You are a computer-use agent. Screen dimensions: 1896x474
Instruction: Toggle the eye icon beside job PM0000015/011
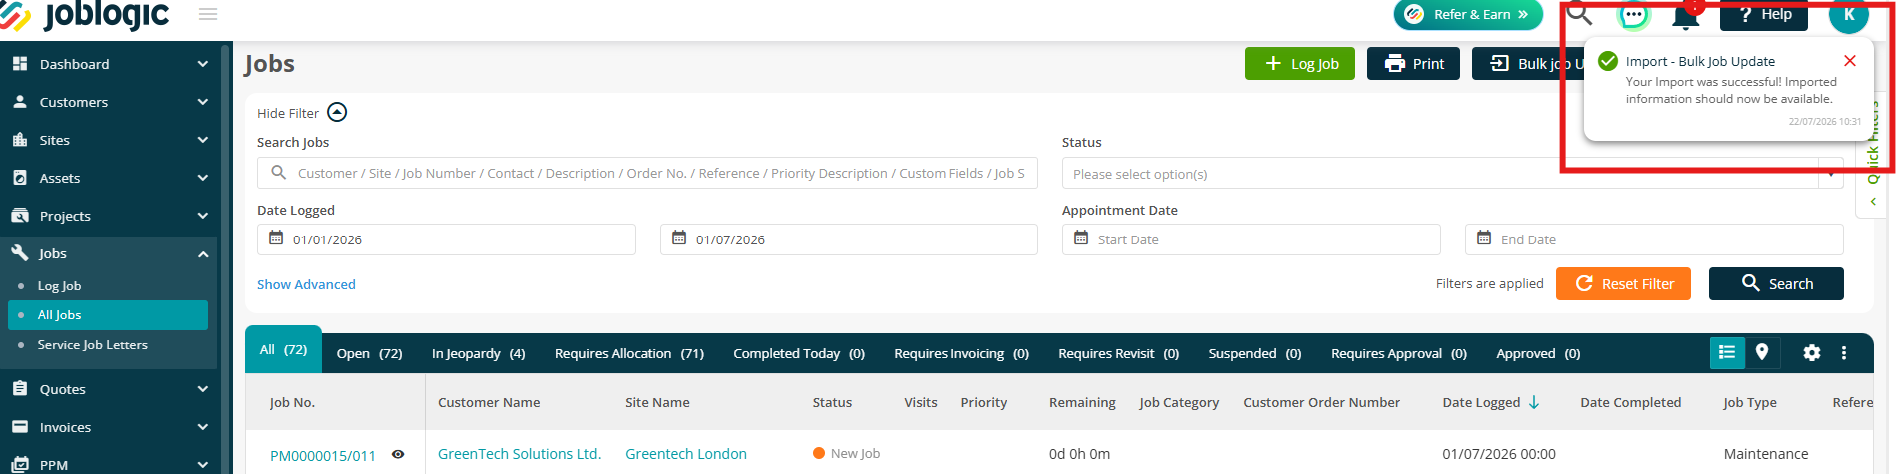[398, 454]
